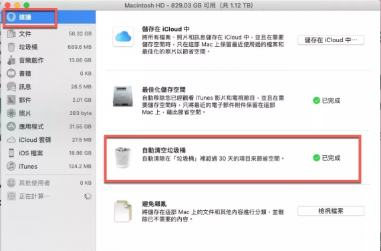The image size is (381, 251).
Task: Click the yellow minimize window button
Action: tap(17, 5)
